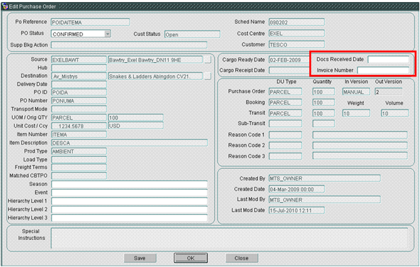Click the Close button
420x267 pixels.
242,258
